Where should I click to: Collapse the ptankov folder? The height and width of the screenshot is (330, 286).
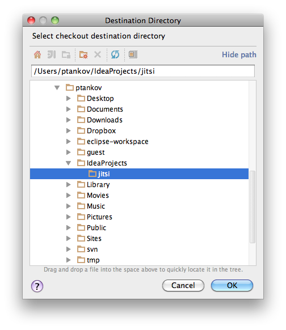57,87
